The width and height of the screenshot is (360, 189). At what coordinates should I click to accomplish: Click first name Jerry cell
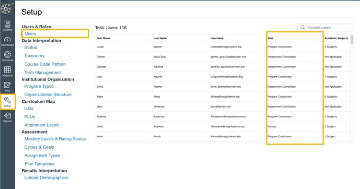click(x=99, y=107)
